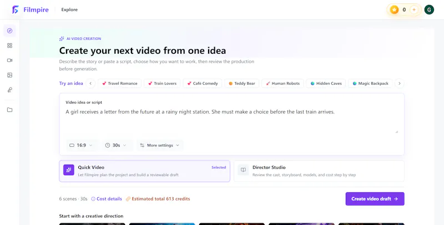Pick the Human Robots idea chip
The image size is (444, 225).
pos(282,83)
